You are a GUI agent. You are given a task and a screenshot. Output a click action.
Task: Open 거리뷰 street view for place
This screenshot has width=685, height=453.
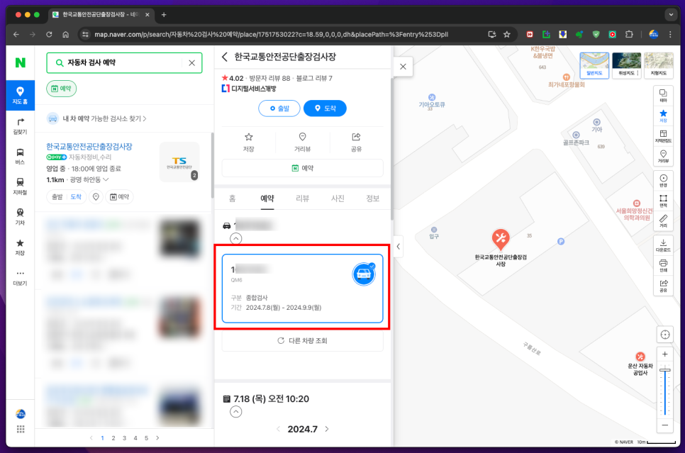tap(302, 142)
